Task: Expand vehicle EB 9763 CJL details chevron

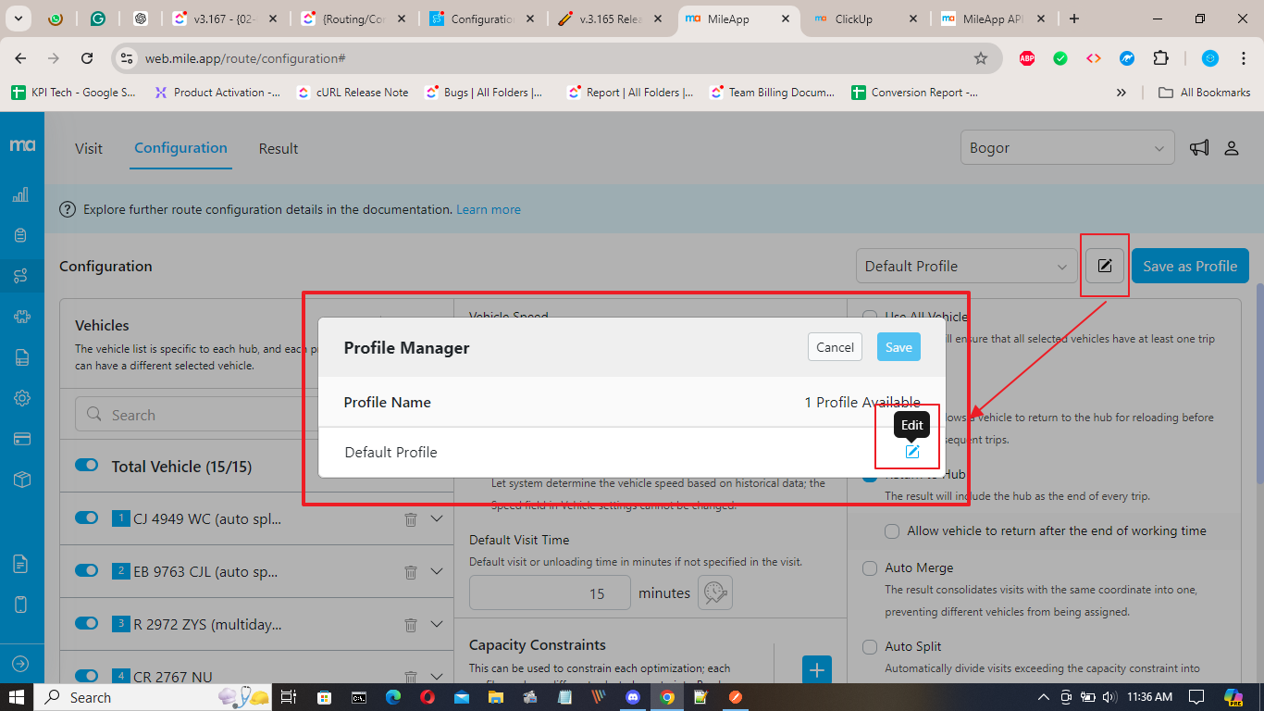Action: pyautogui.click(x=438, y=572)
